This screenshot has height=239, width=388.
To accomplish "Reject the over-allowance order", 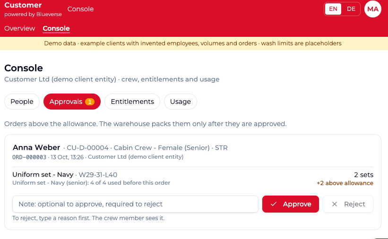I will point(348,204).
